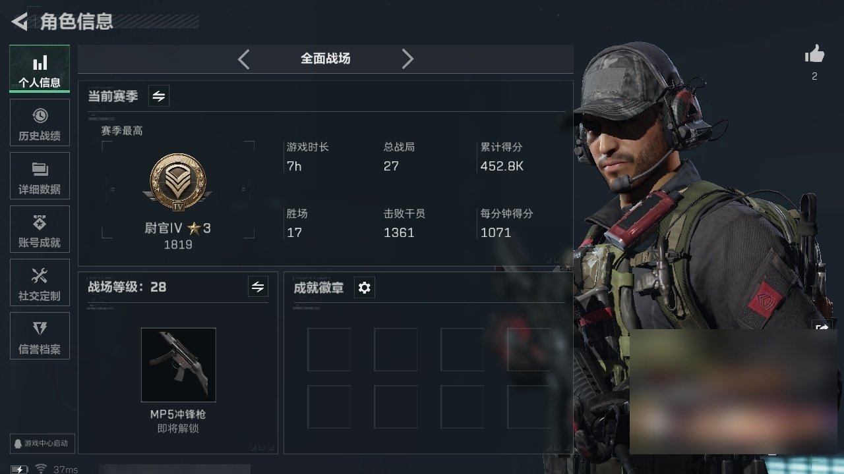Viewport: 844px width, 474px height.
Task: Select the last empty badge slot in bottom row
Action: tap(529, 407)
